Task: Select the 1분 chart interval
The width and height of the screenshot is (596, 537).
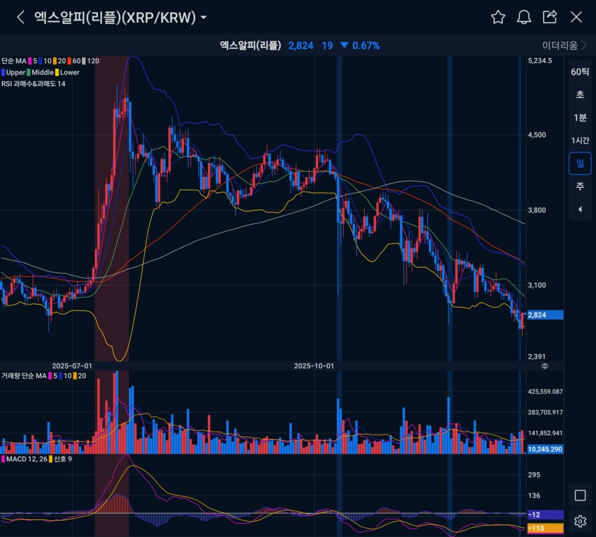Action: coord(580,118)
